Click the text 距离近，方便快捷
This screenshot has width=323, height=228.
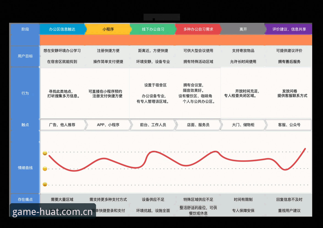pos(153,51)
